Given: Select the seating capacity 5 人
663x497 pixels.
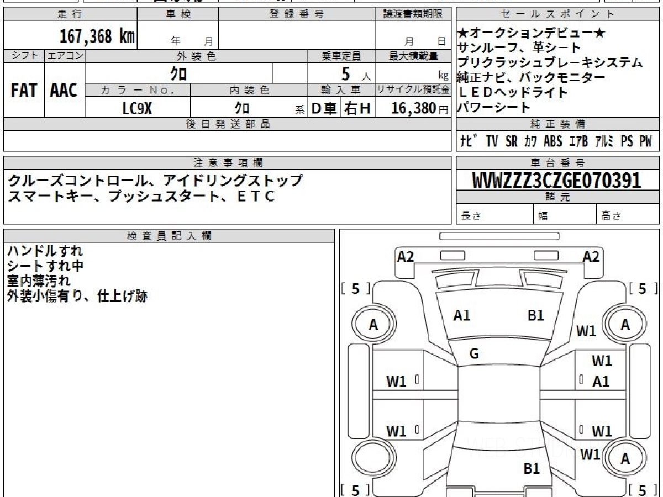Looking at the screenshot, I should point(356,73).
